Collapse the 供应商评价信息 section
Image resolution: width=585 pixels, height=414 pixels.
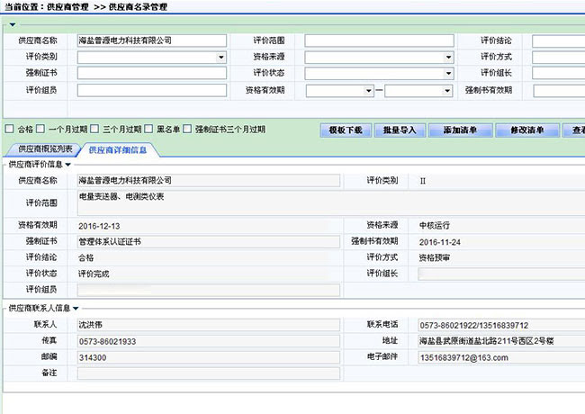point(67,165)
